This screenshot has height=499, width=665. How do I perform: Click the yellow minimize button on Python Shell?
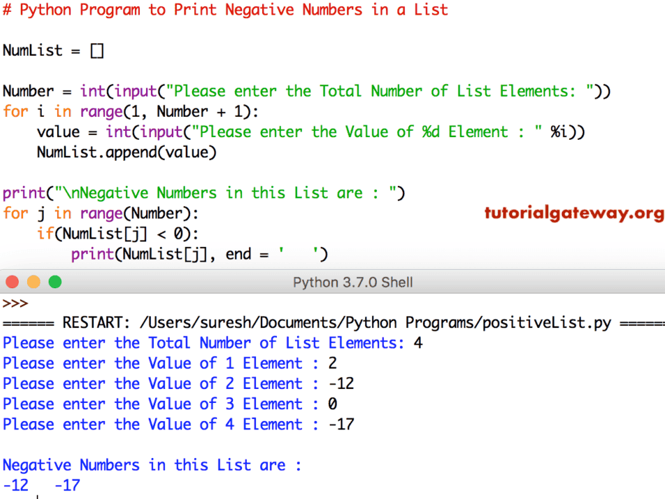[32, 283]
